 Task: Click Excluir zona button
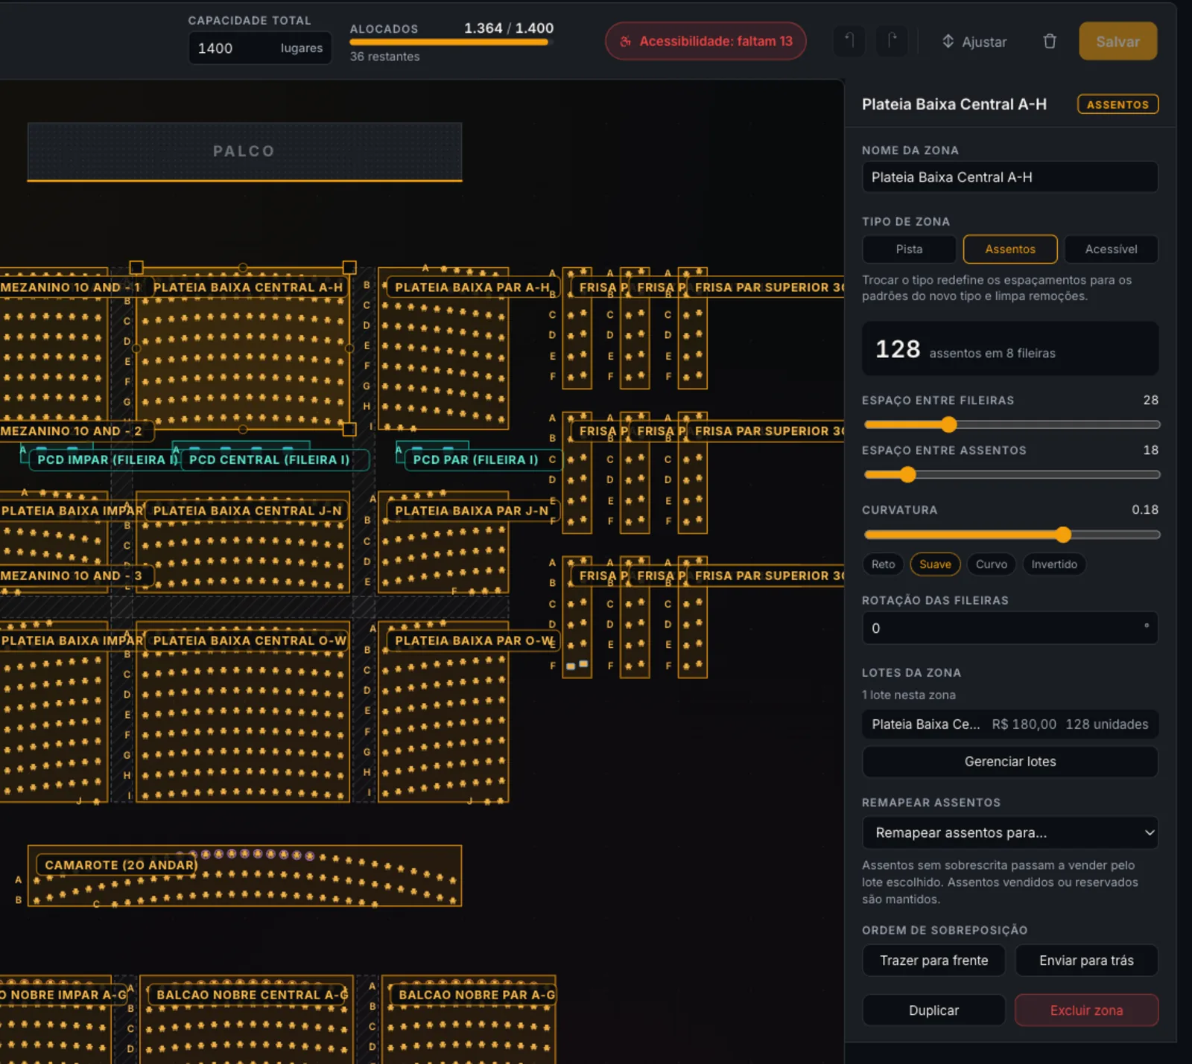[x=1086, y=1010]
